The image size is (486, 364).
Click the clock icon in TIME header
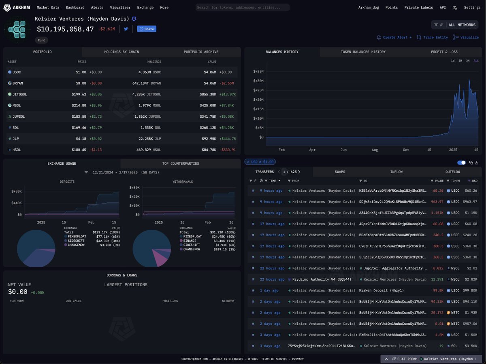[261, 181]
